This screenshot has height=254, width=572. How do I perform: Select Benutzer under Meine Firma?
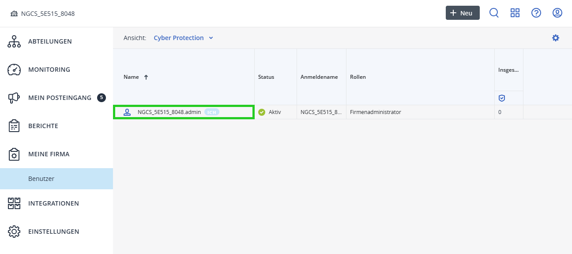click(41, 178)
